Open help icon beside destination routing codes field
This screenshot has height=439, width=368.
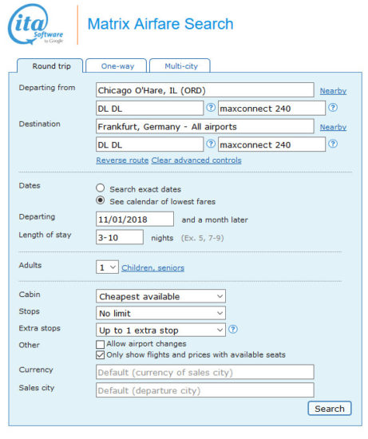(x=211, y=144)
